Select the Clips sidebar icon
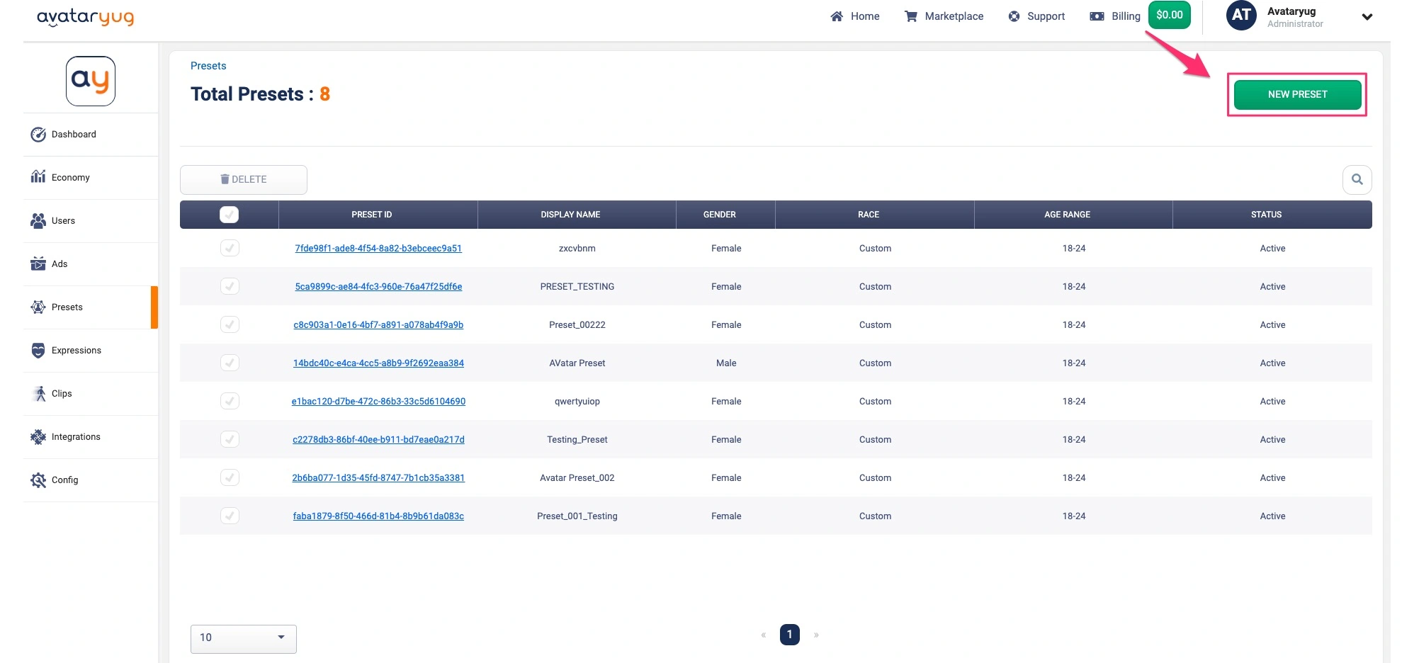 [38, 393]
